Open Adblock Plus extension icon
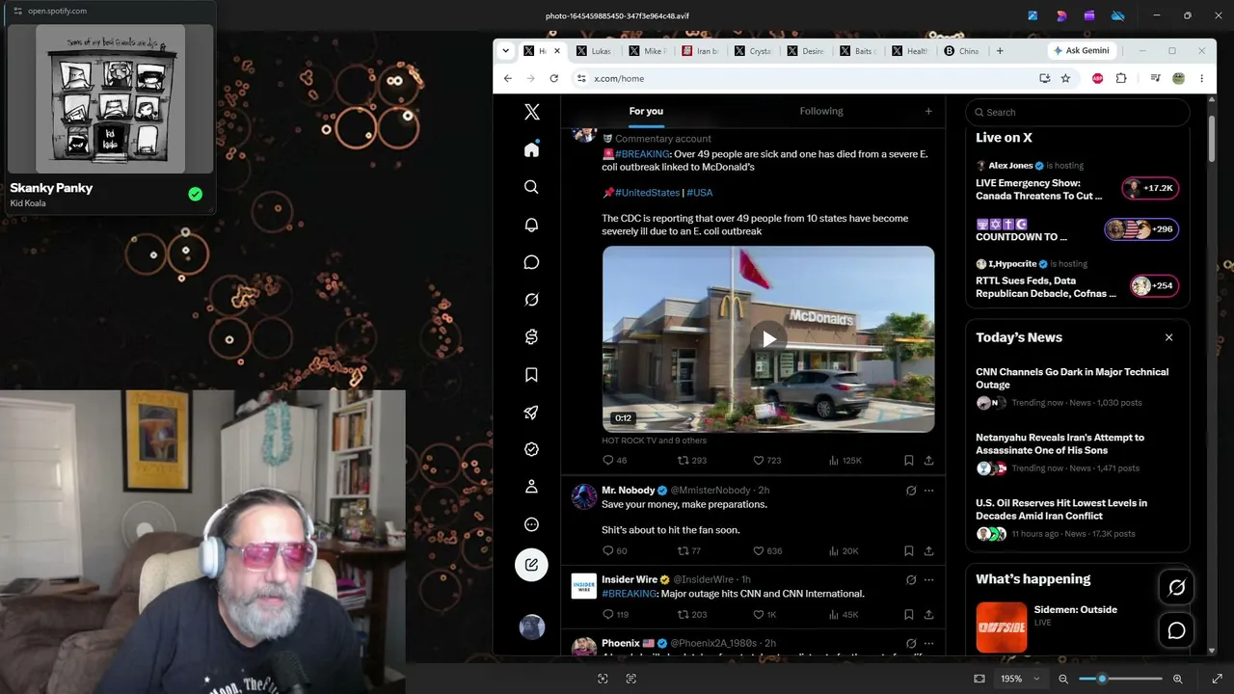The image size is (1234, 694). [x=1098, y=78]
